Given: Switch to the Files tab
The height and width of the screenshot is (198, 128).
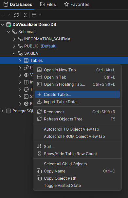Looking at the screenshot, I should 48,5.
